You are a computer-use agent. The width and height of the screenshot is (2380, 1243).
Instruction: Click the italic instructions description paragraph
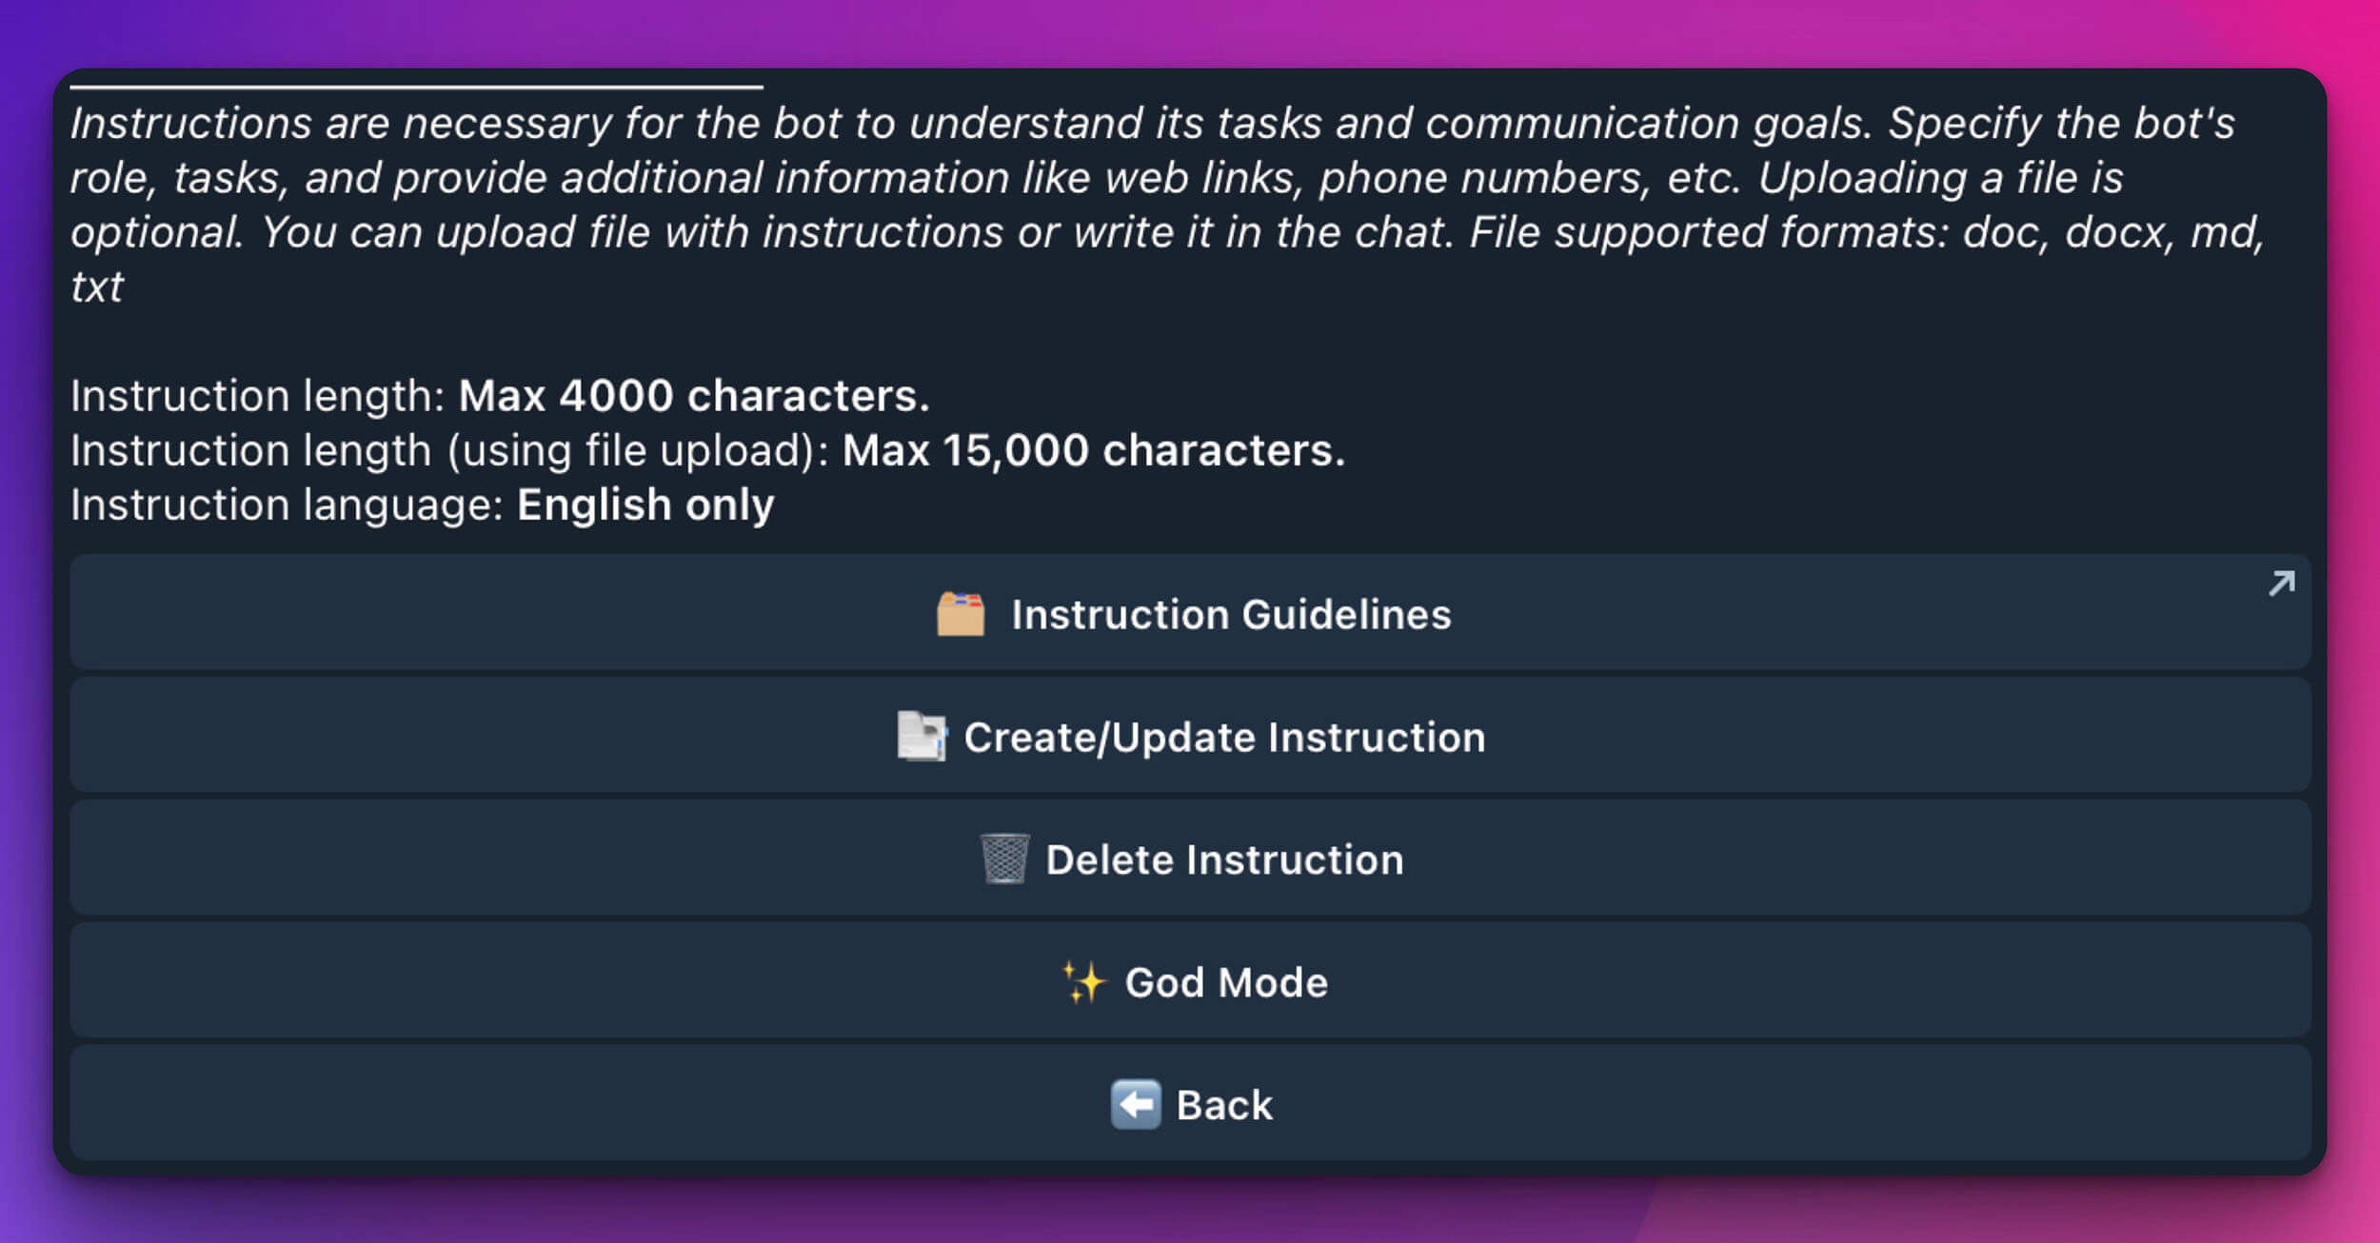point(1142,178)
